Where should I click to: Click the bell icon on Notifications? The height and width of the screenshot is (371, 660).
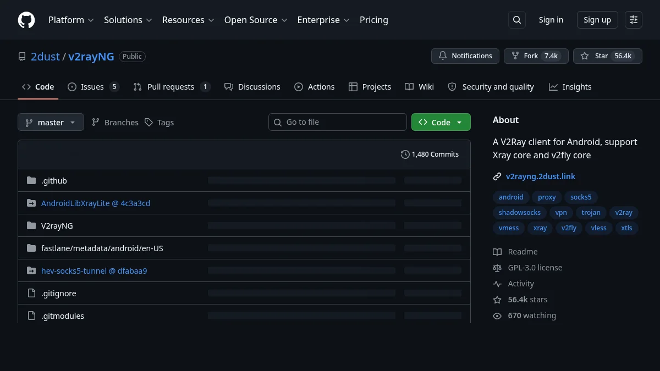pos(443,56)
